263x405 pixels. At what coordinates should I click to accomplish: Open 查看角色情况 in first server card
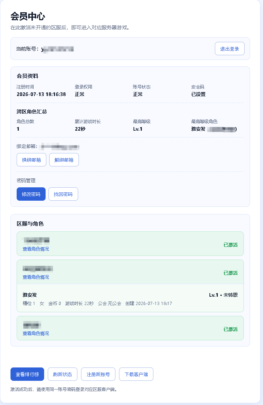pos(36,249)
